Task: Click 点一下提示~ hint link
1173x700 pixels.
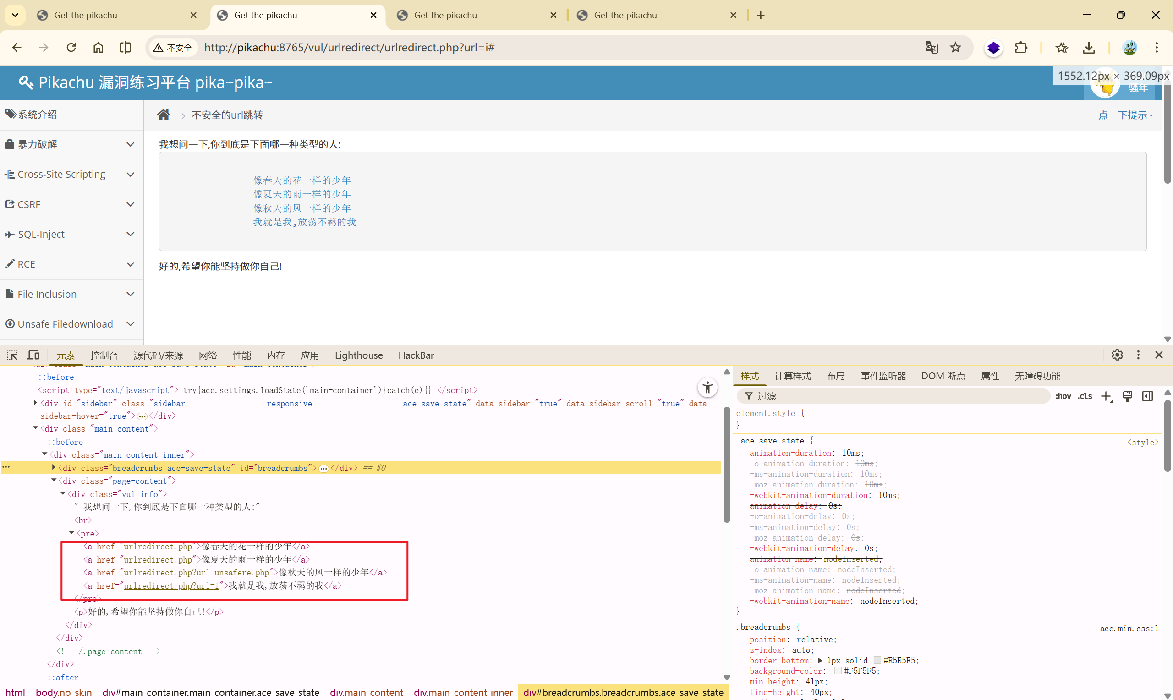Action: (x=1124, y=115)
